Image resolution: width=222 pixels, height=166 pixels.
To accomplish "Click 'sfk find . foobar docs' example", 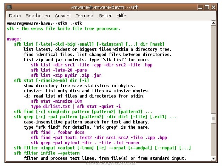I will pyautogui.click(x=58, y=132).
